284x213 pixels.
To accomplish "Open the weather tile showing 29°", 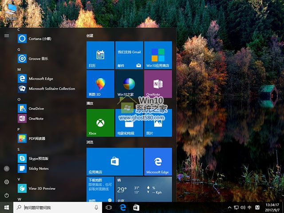I will coord(144,189).
